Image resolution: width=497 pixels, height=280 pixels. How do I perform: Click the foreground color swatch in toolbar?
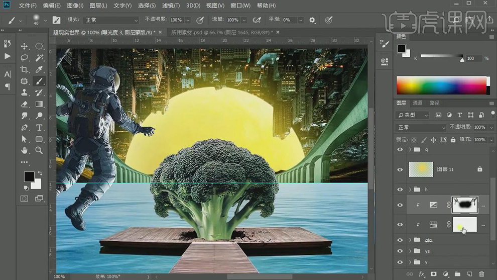click(x=29, y=176)
